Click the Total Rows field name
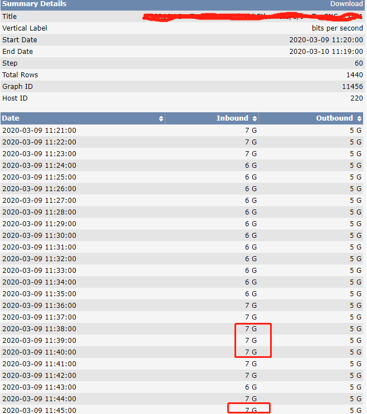 tap(20, 75)
